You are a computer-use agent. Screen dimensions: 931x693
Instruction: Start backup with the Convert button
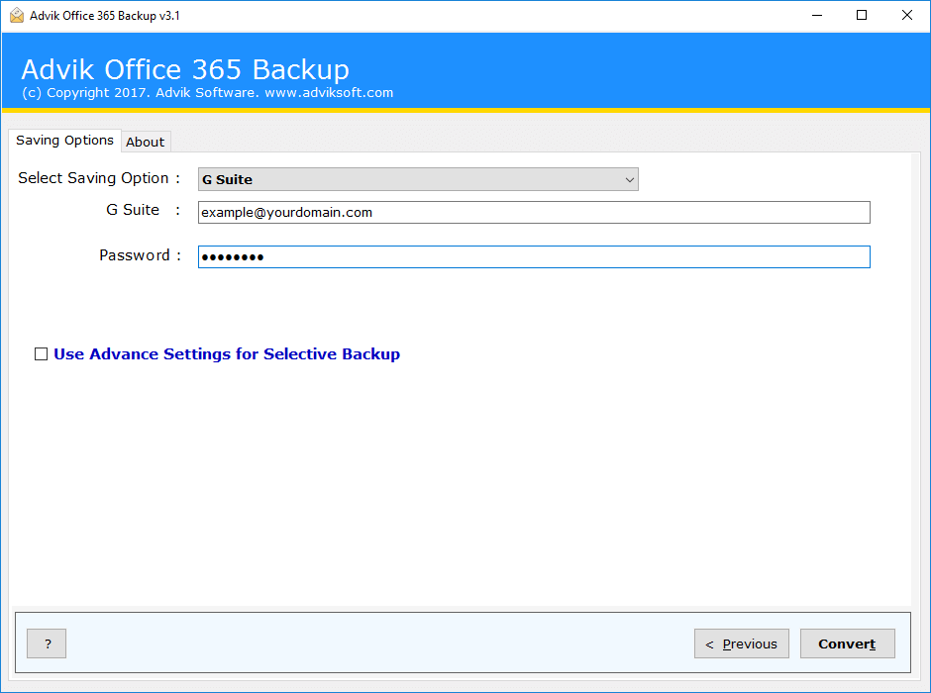click(x=847, y=643)
